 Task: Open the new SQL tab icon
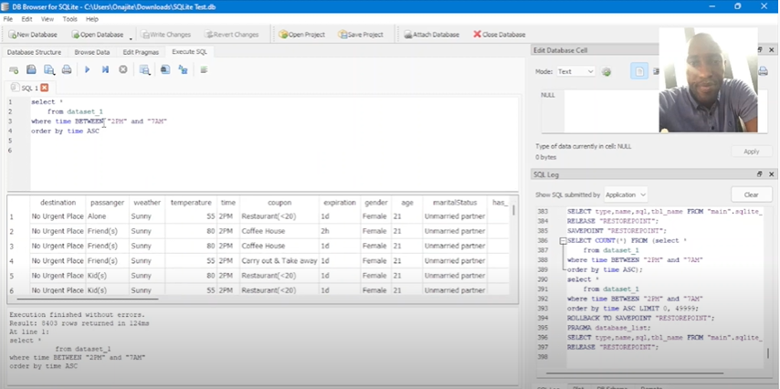point(14,69)
